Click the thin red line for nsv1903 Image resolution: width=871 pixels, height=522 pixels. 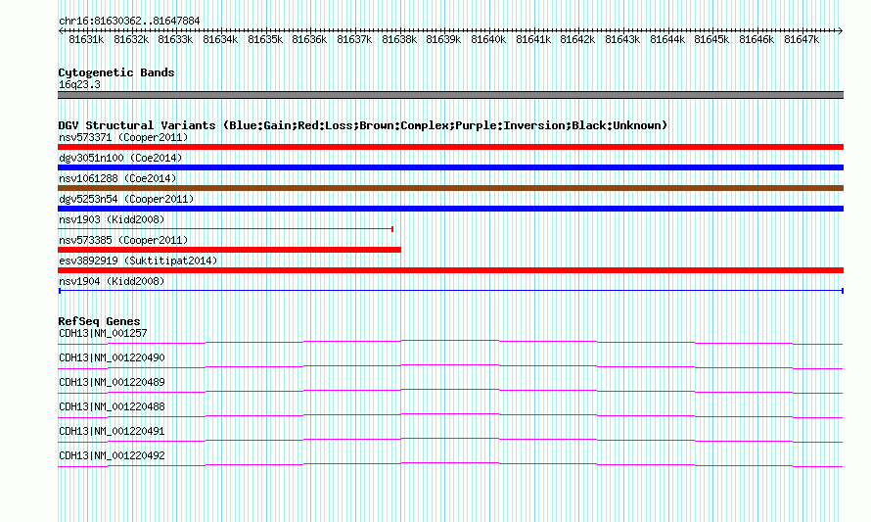pyautogui.click(x=225, y=229)
